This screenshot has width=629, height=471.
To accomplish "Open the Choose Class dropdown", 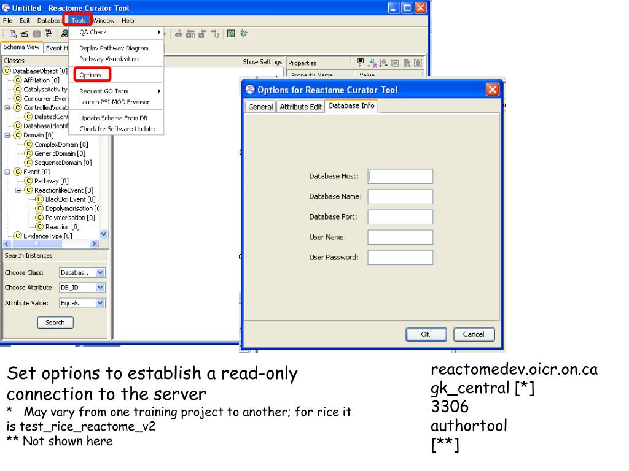I will [x=100, y=272].
